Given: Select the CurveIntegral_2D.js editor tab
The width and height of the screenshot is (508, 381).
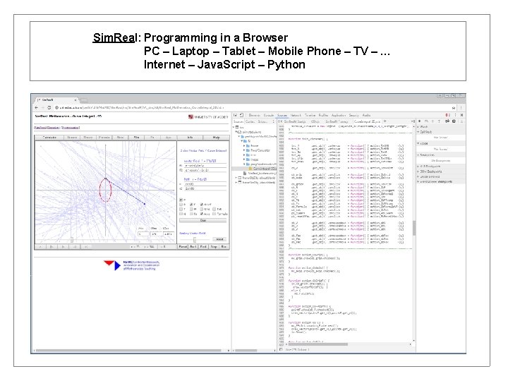Looking at the screenshot, I should 368,121.
